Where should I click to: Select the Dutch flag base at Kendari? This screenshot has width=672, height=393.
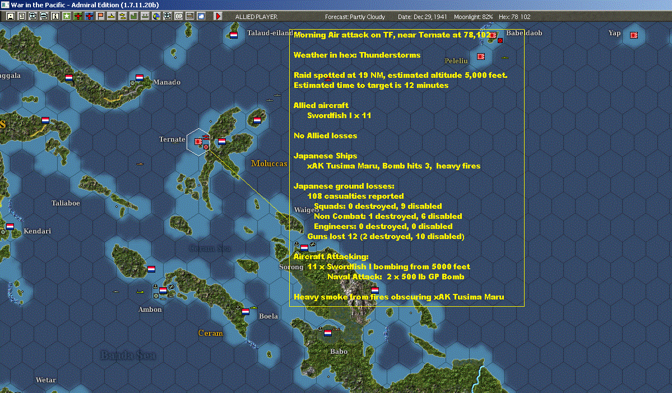coord(10,227)
